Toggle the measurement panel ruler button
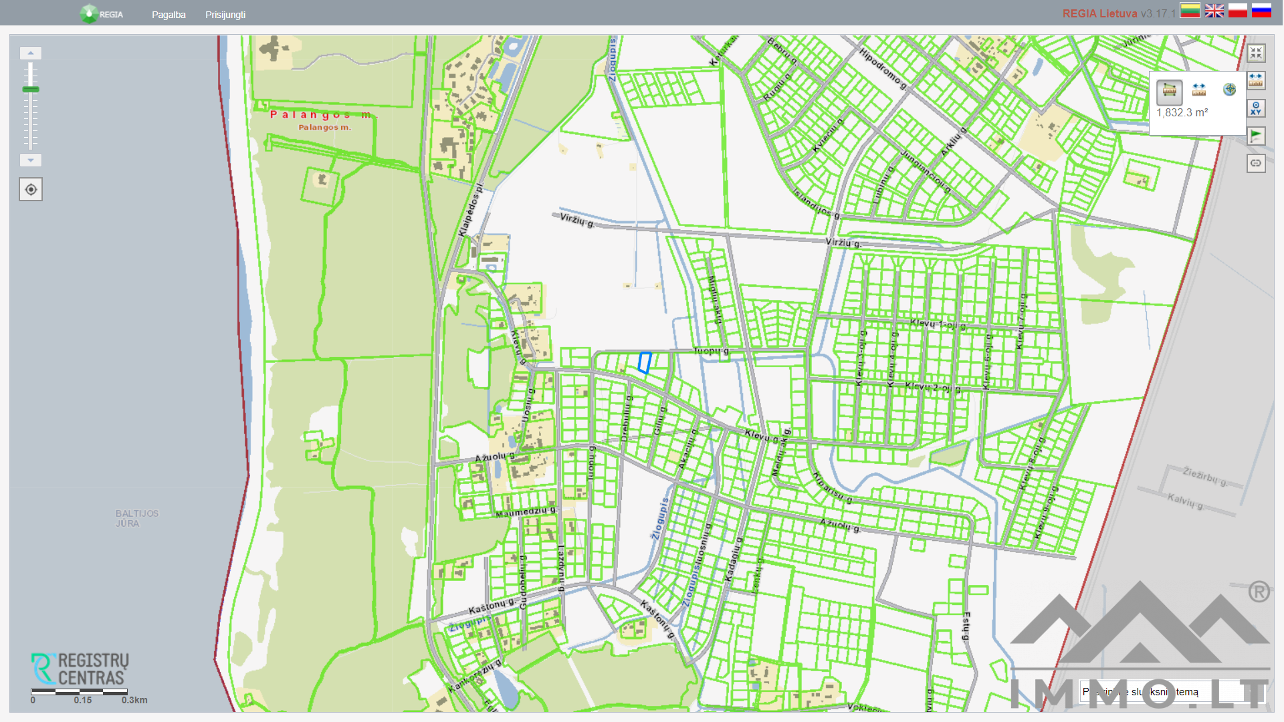 [1256, 80]
